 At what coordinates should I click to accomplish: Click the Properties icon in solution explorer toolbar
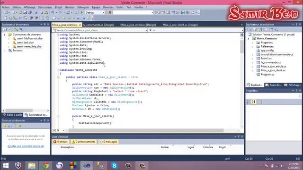click(249, 29)
